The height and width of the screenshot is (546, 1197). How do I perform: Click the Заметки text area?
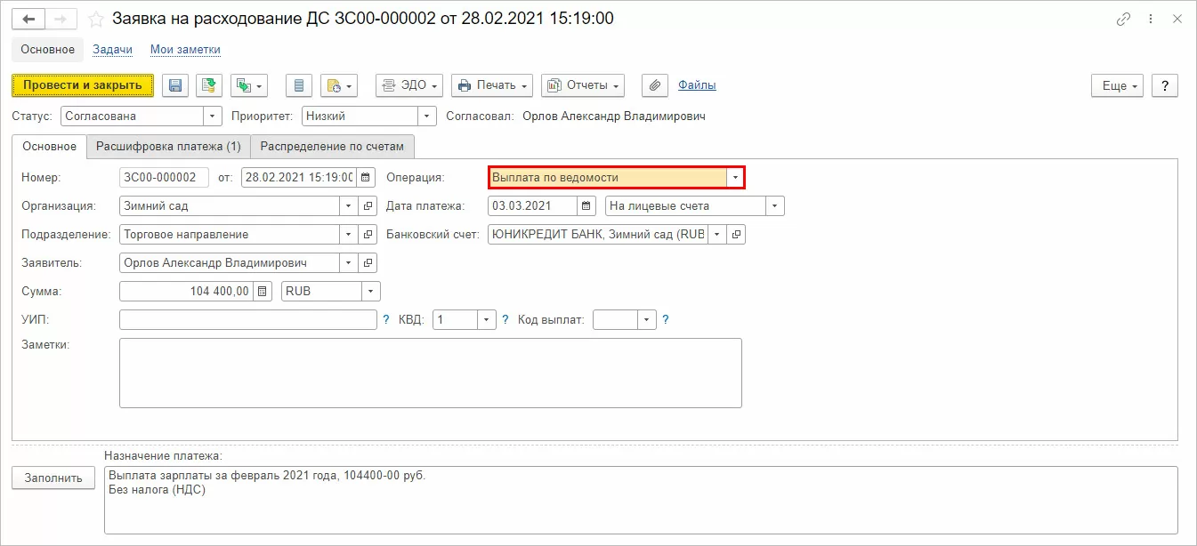click(431, 373)
